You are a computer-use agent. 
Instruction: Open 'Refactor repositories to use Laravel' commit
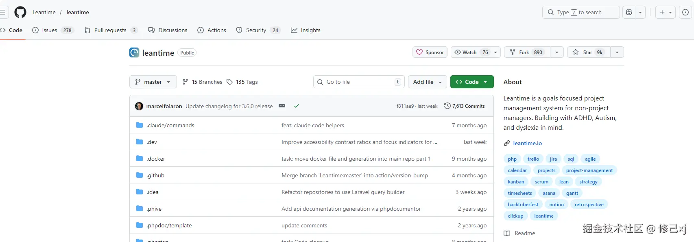(x=343, y=192)
